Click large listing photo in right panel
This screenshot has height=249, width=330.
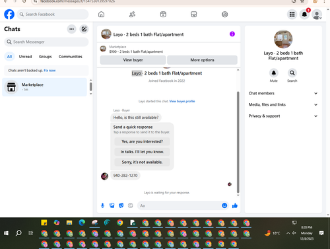283,39
